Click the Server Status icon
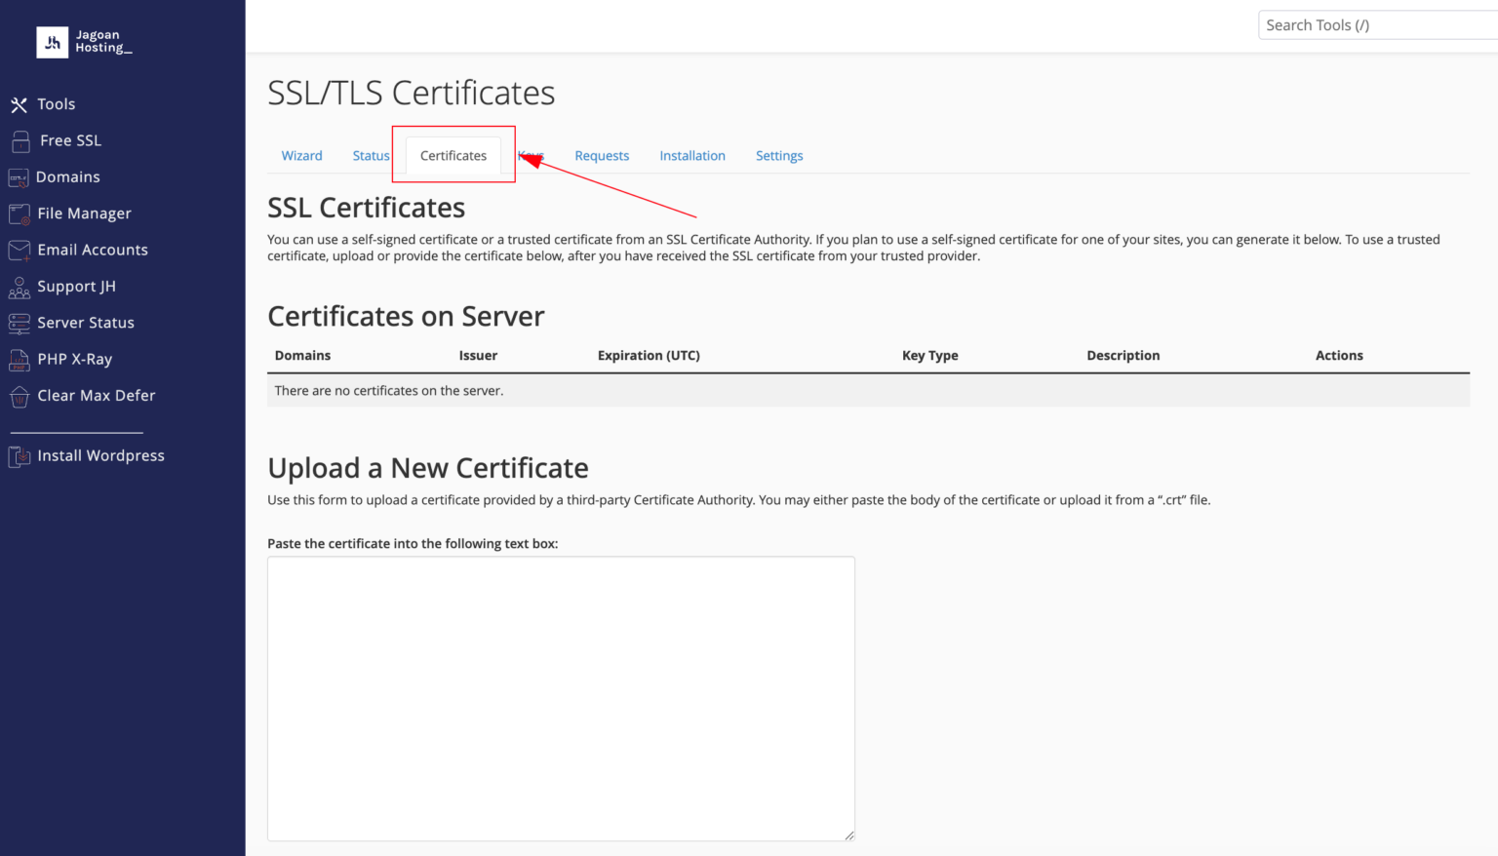 tap(20, 323)
